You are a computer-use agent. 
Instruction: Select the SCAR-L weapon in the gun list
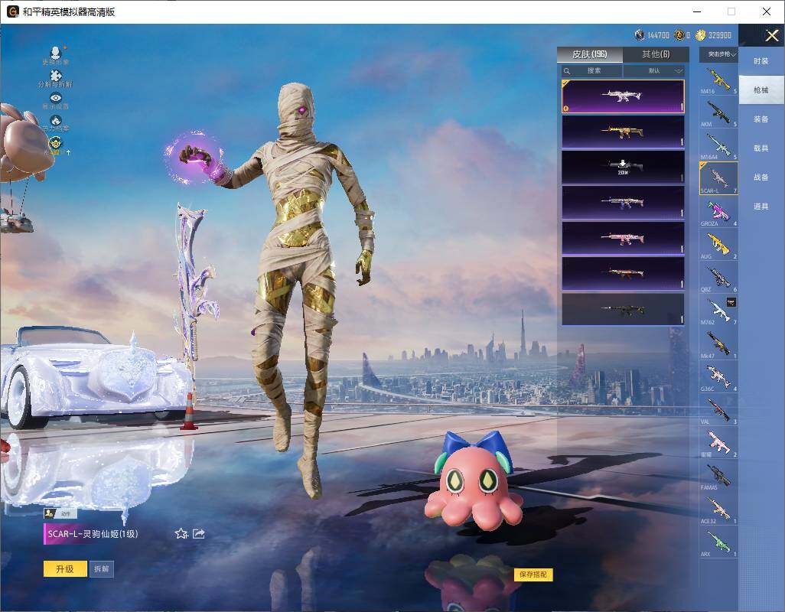718,178
